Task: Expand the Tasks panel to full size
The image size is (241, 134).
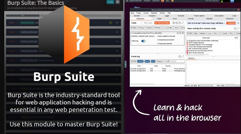Action: 183,23
